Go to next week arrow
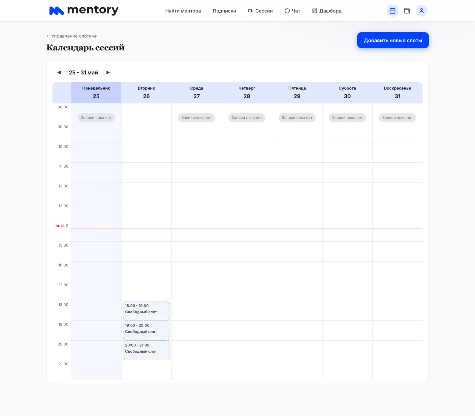Image resolution: width=475 pixels, height=416 pixels. [108, 72]
